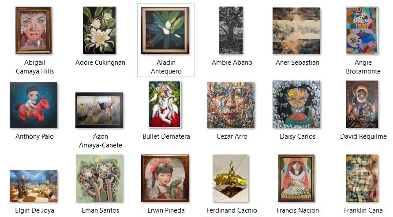Click the Aladin Antequero file name label
The height and width of the screenshot is (217, 393).
(x=166, y=67)
